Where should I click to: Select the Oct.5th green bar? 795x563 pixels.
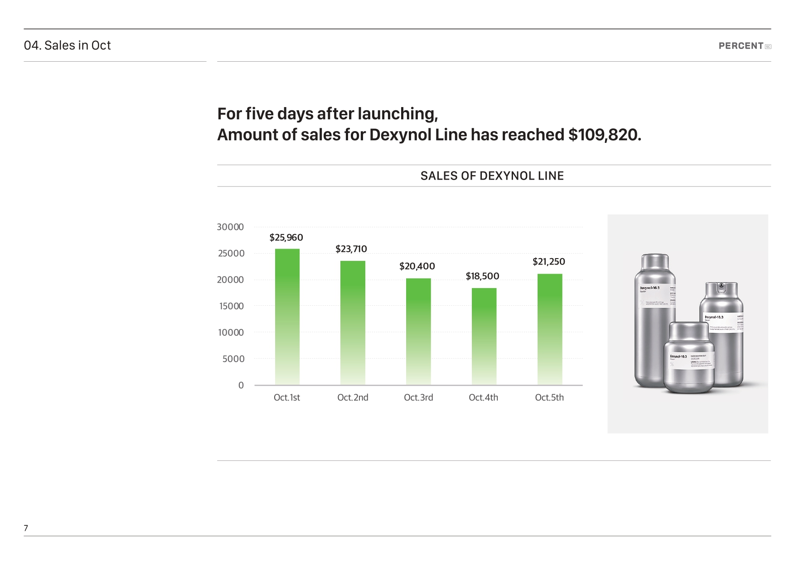[x=550, y=329]
